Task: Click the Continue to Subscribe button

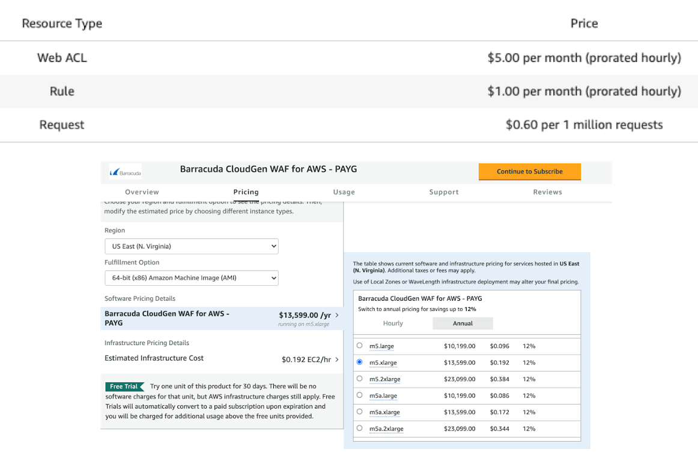Action: 529,172
